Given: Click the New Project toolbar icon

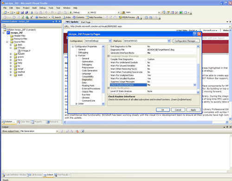Looking at the screenshot, I should (5, 13).
